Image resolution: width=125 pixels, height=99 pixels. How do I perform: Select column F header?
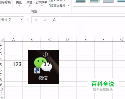pos(103,39)
